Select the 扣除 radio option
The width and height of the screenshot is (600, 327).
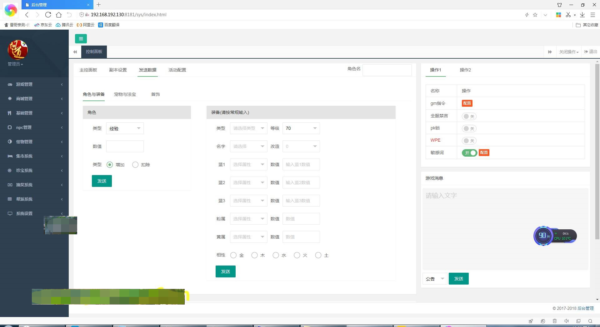(135, 164)
